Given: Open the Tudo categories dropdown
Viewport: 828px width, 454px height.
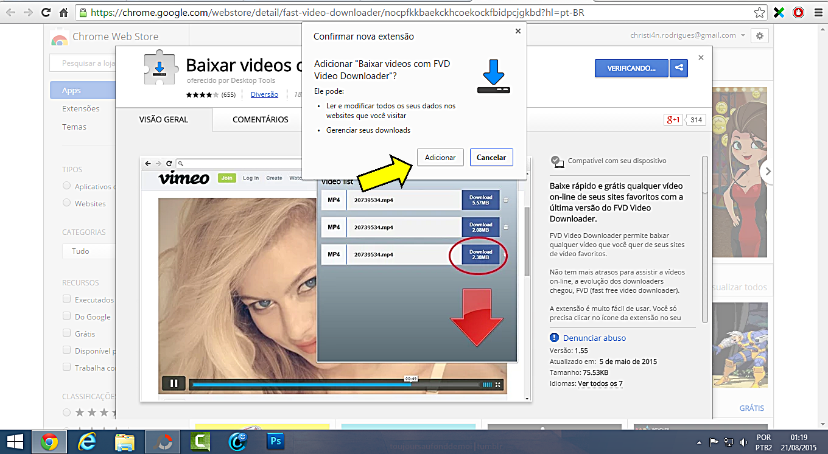Looking at the screenshot, I should pyautogui.click(x=88, y=251).
